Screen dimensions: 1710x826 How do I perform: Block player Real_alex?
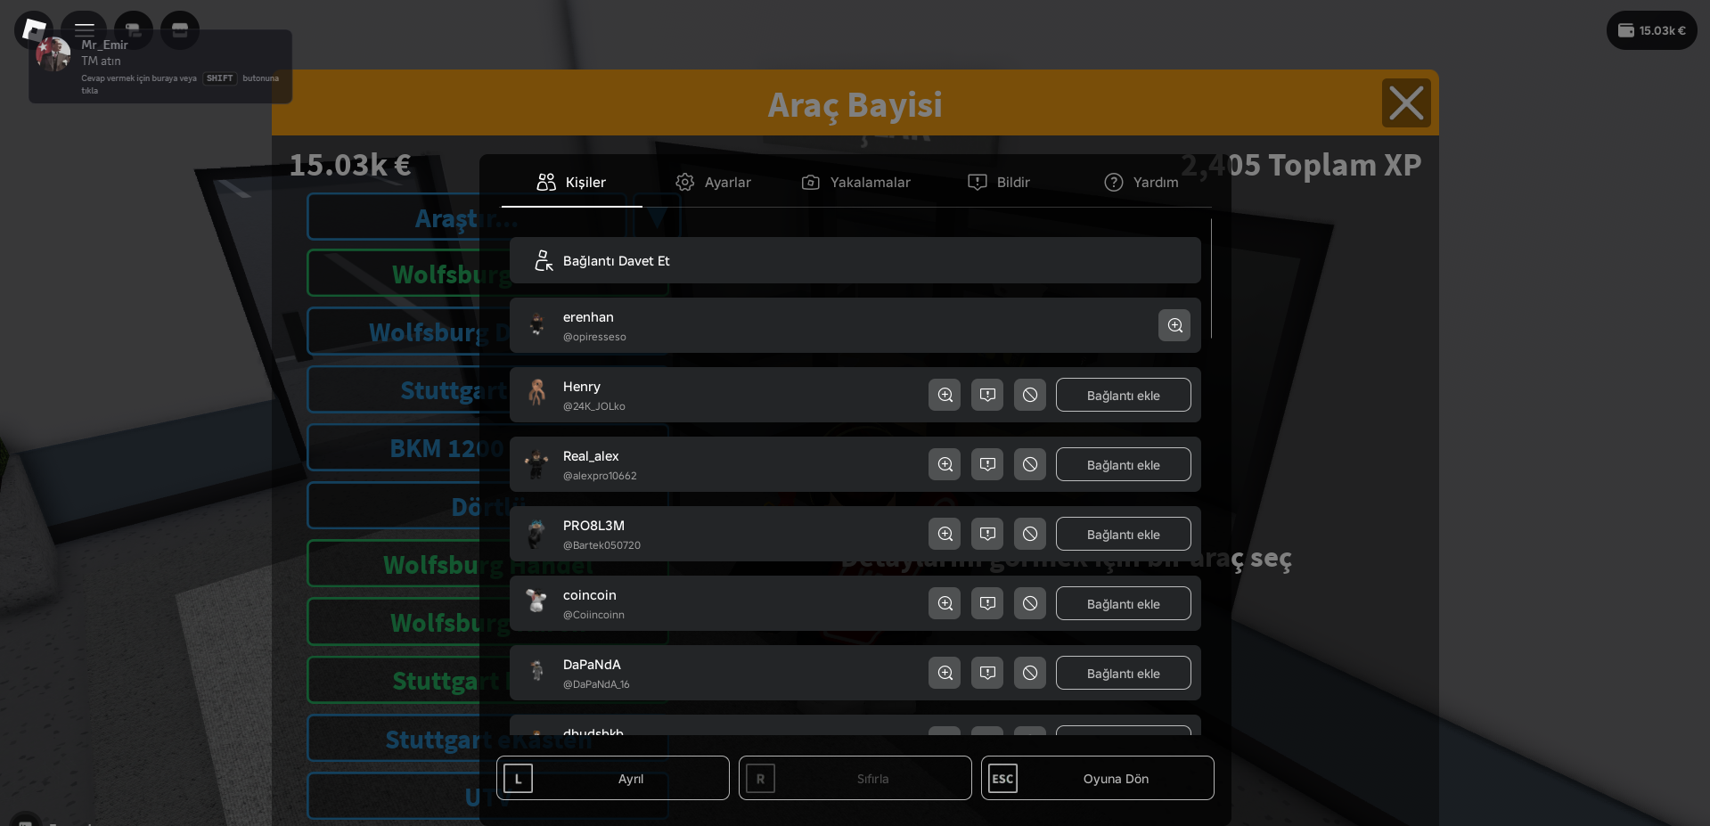1030,464
